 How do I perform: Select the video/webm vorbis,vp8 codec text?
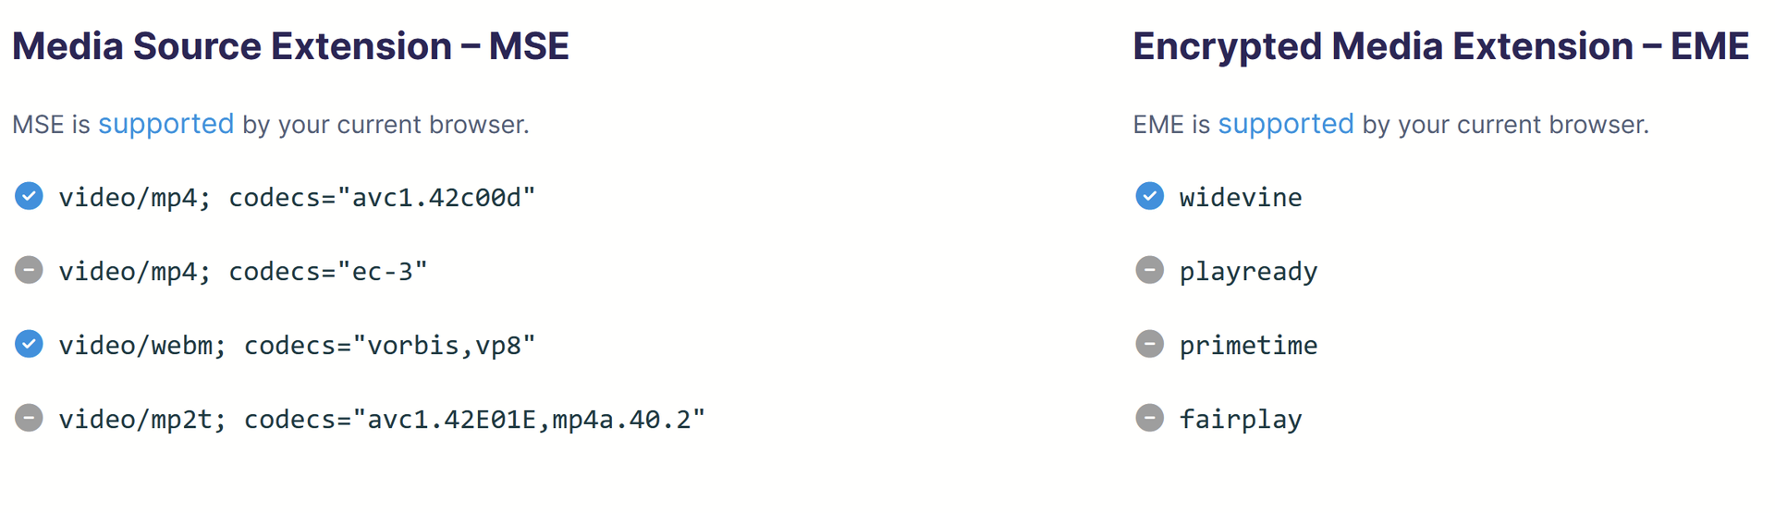click(x=297, y=346)
